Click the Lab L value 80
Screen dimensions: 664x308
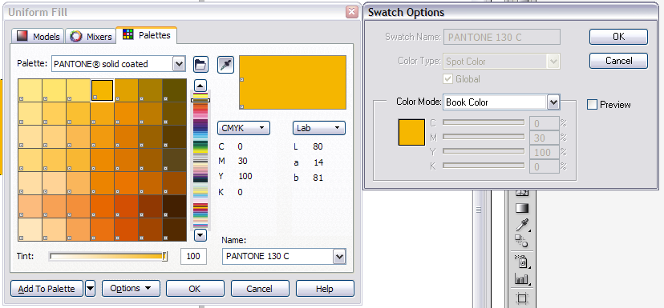318,146
